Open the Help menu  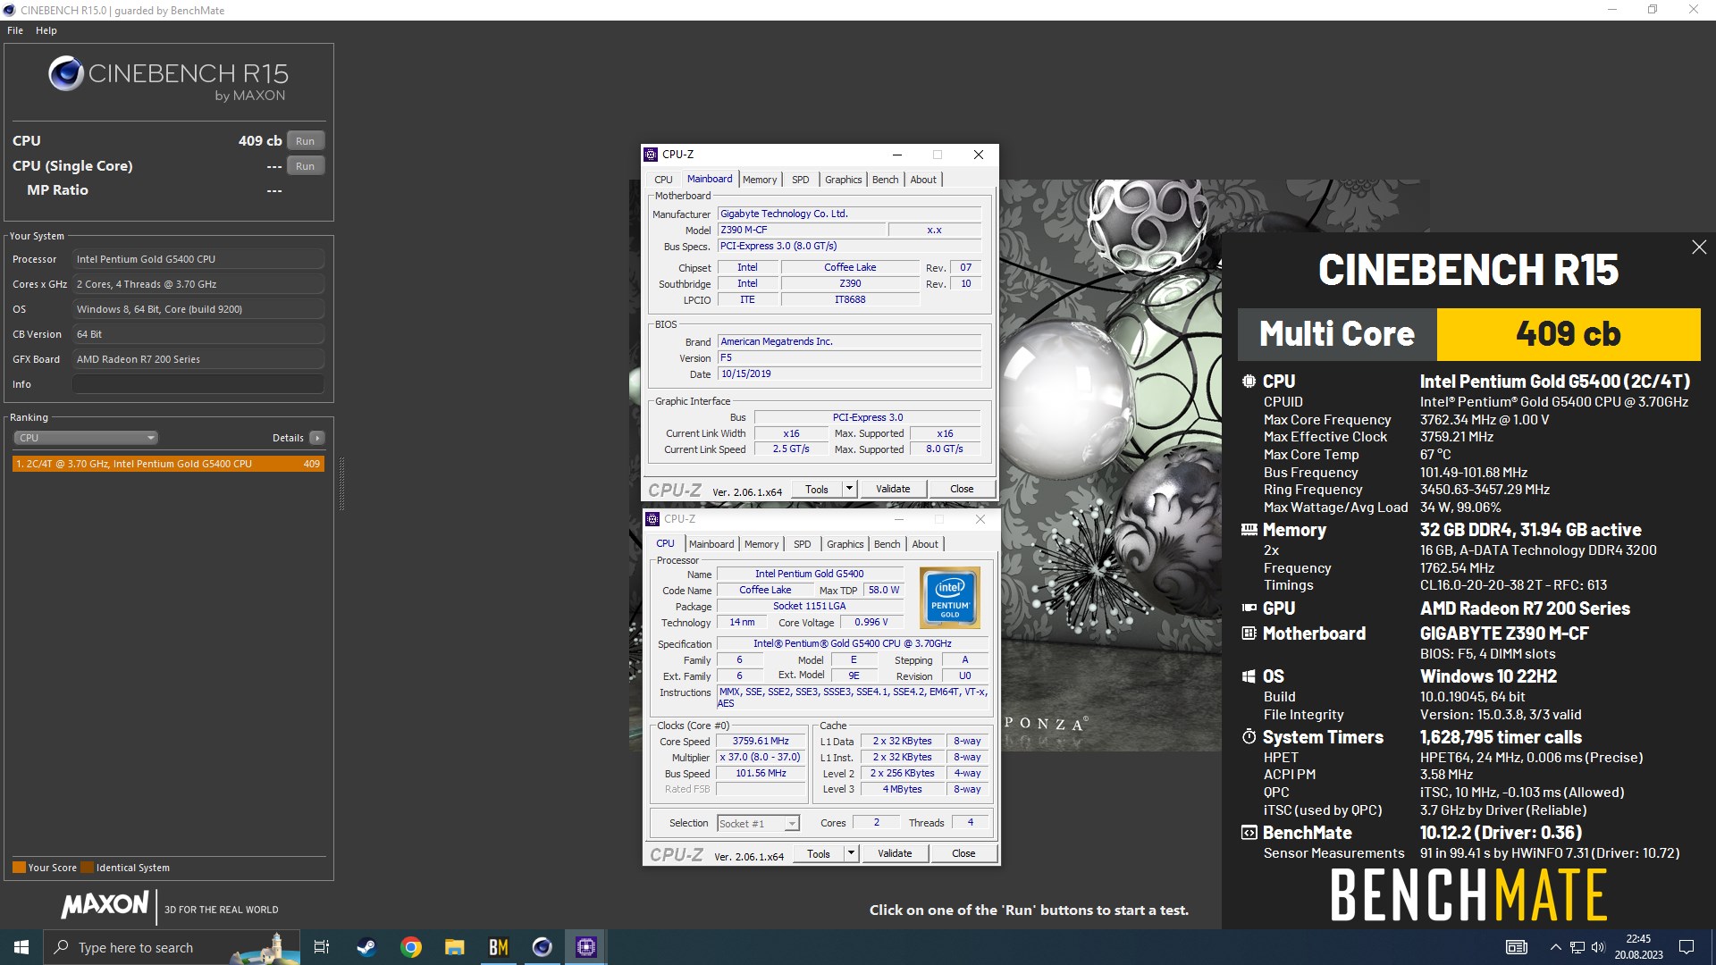click(x=46, y=30)
